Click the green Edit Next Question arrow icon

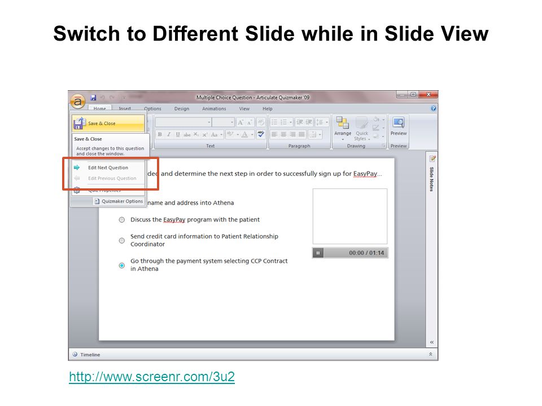pos(77,167)
